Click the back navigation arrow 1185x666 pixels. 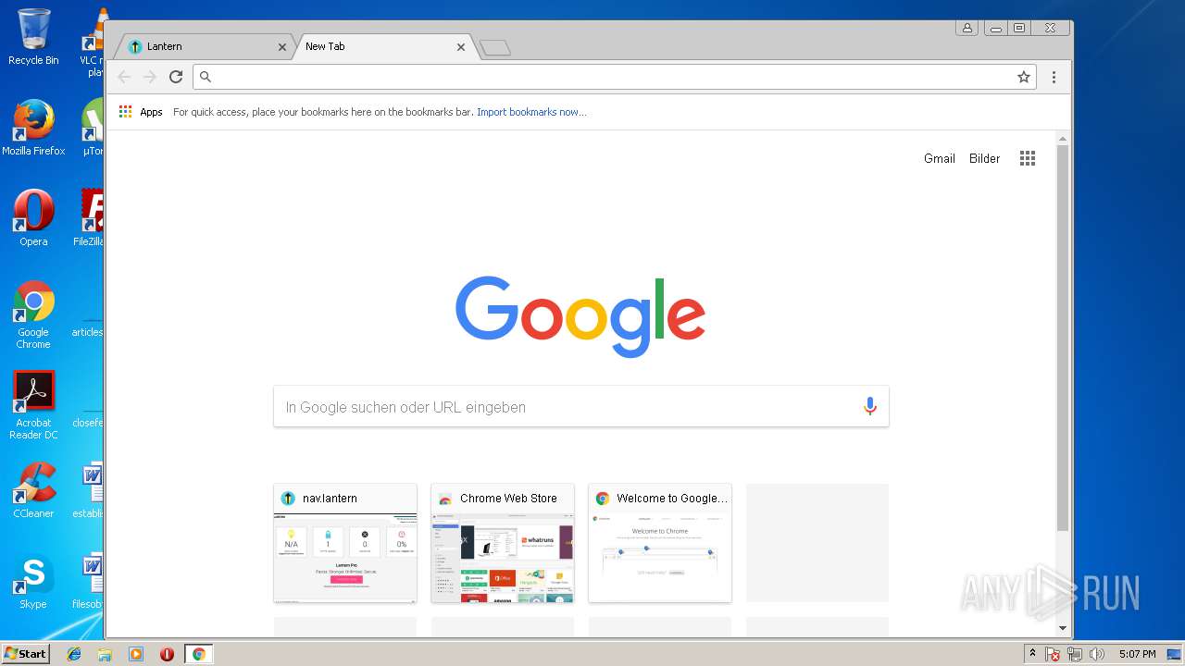[x=124, y=77]
